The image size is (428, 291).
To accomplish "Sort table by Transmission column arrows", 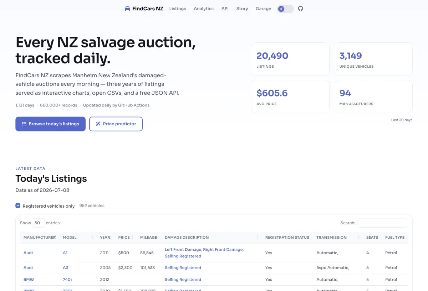I will [358, 237].
